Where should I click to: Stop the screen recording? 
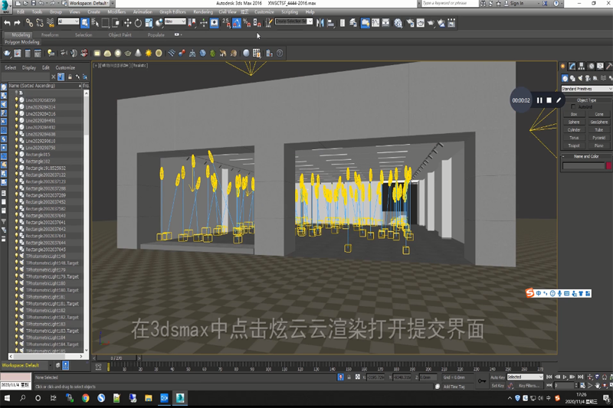549,100
